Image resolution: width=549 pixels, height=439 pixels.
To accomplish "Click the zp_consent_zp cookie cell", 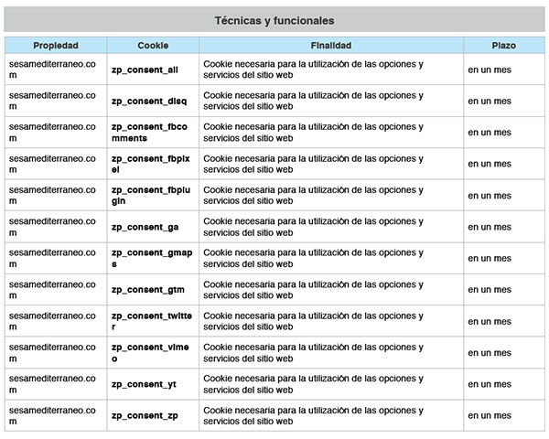I will (x=145, y=416).
